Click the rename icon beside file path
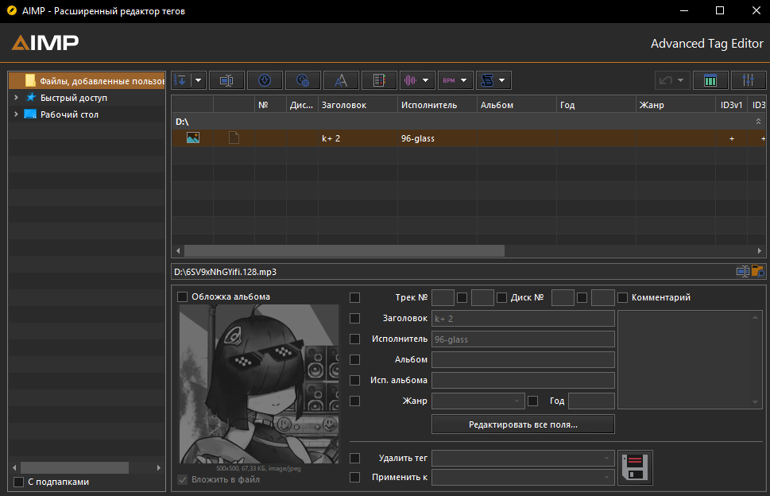The height and width of the screenshot is (496, 770). pos(742,272)
